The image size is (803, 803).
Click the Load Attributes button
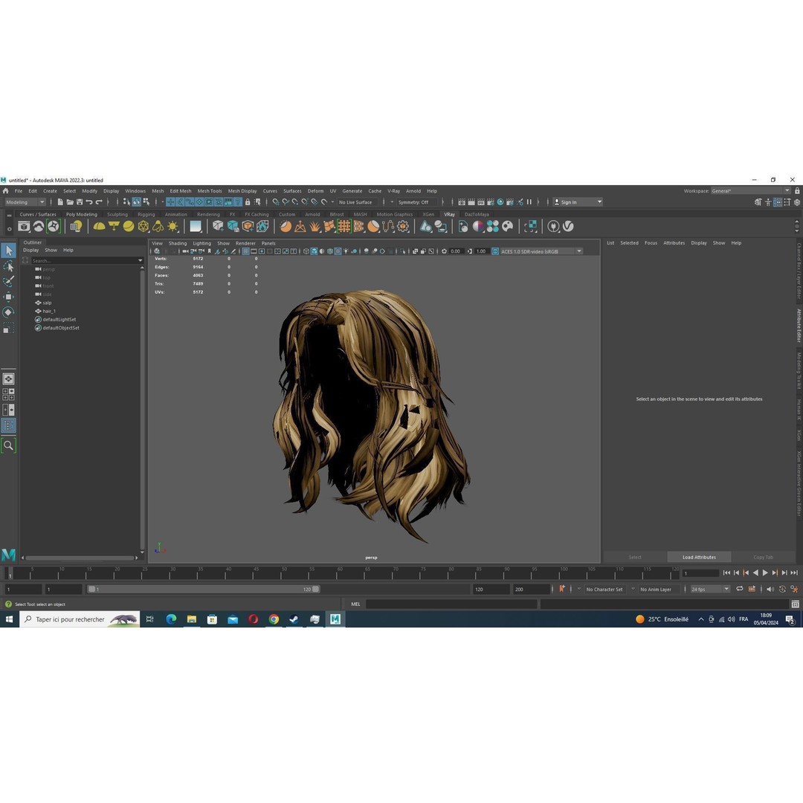[699, 557]
